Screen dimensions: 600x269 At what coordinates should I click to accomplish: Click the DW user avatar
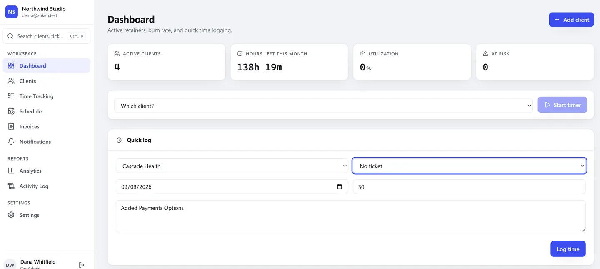[10, 265]
